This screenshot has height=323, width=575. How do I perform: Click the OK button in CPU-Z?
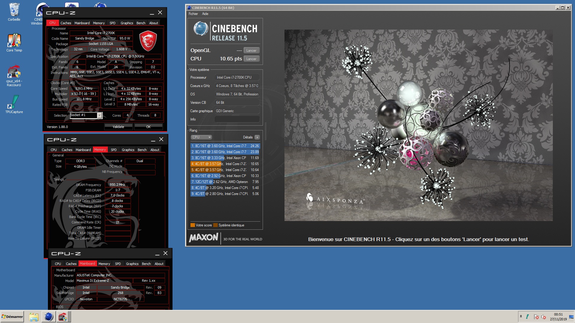point(148,127)
